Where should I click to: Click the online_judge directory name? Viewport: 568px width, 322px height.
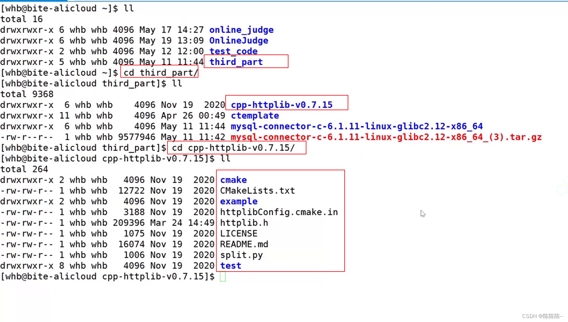click(x=241, y=30)
